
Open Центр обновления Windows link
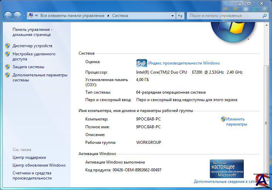coord(39,165)
